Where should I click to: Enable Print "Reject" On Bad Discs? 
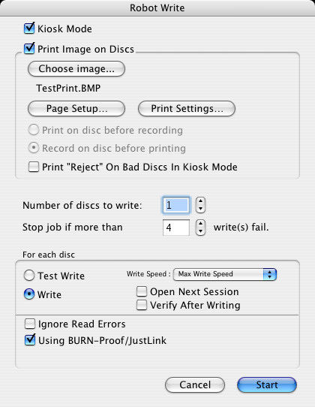click(34, 167)
